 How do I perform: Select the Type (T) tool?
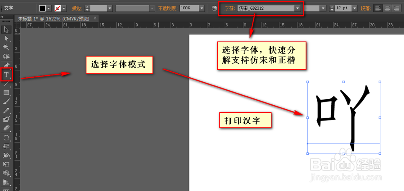pos(6,75)
